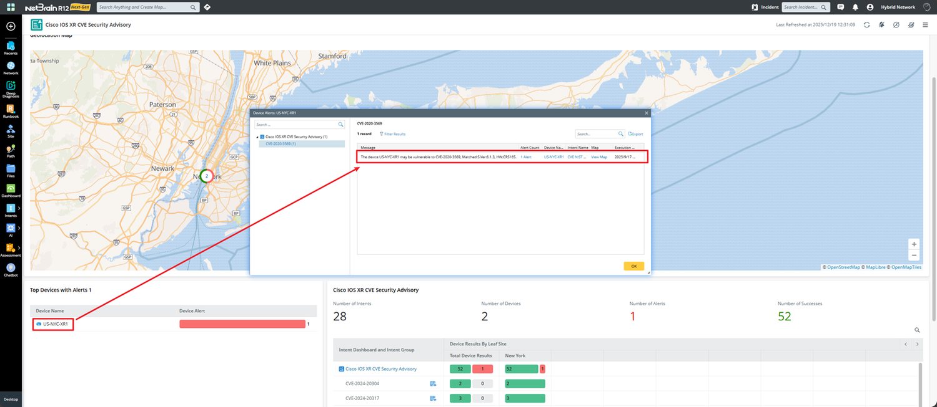Open Cisco IOS XR CVE Security Advisory table link
The image size is (937, 407).
click(x=381, y=369)
